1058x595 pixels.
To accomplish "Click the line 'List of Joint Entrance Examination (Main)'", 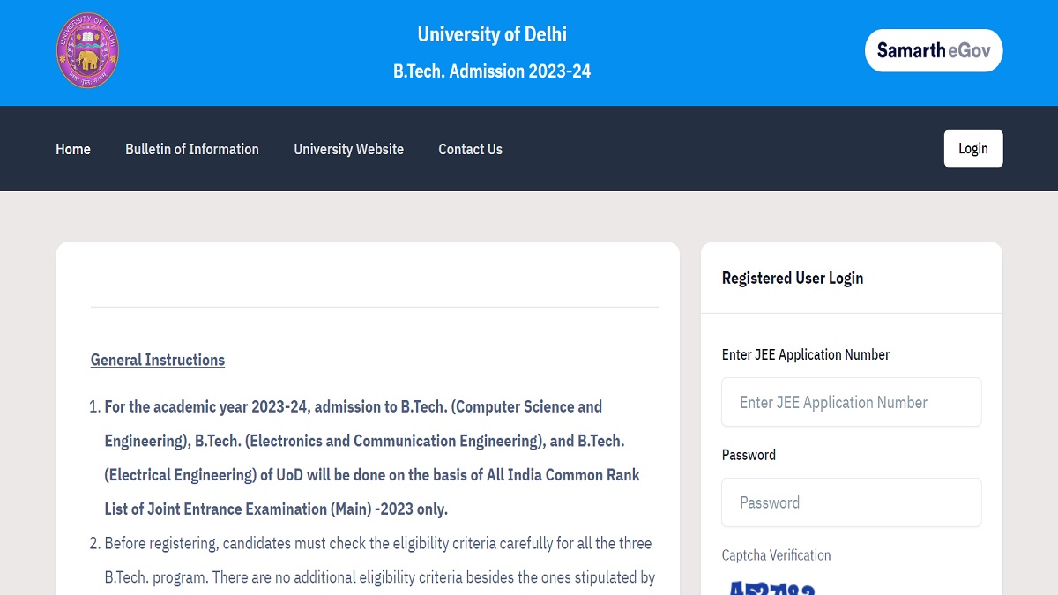I will click(276, 509).
